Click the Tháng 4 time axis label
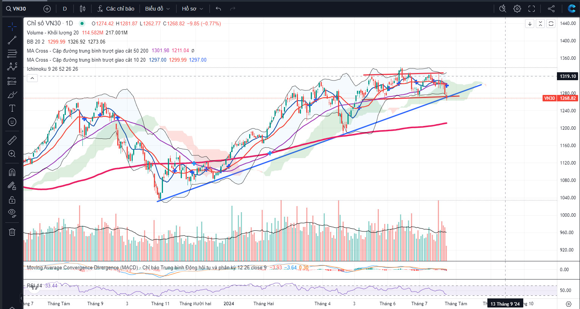The width and height of the screenshot is (580, 309). [323, 304]
